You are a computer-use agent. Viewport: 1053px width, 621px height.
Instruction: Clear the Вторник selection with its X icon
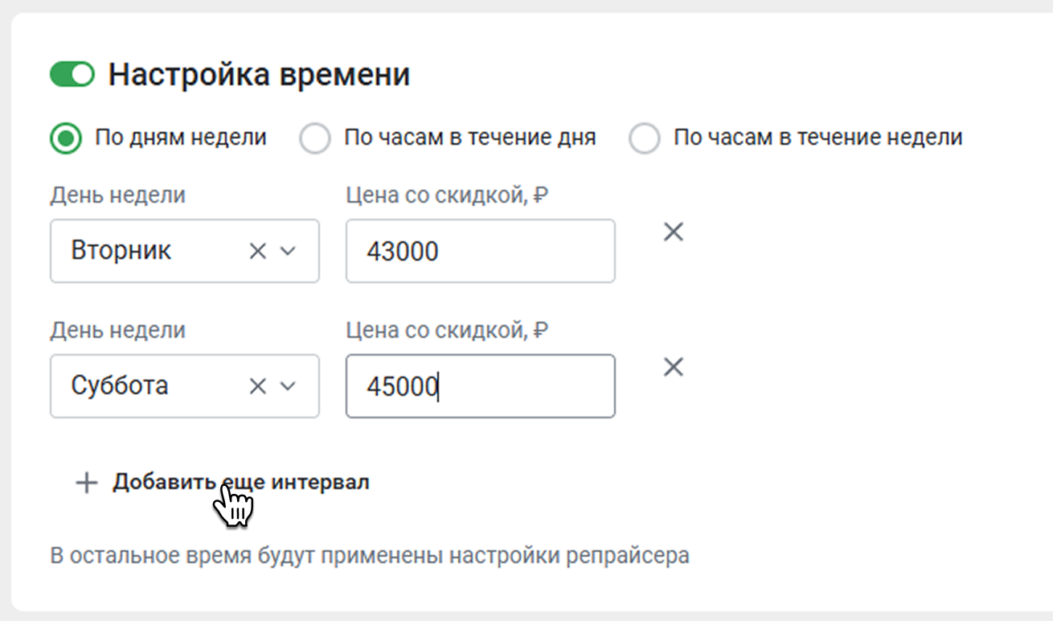click(257, 251)
